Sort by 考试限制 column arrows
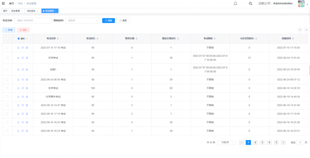The height and width of the screenshot is (158, 310). pos(215,39)
